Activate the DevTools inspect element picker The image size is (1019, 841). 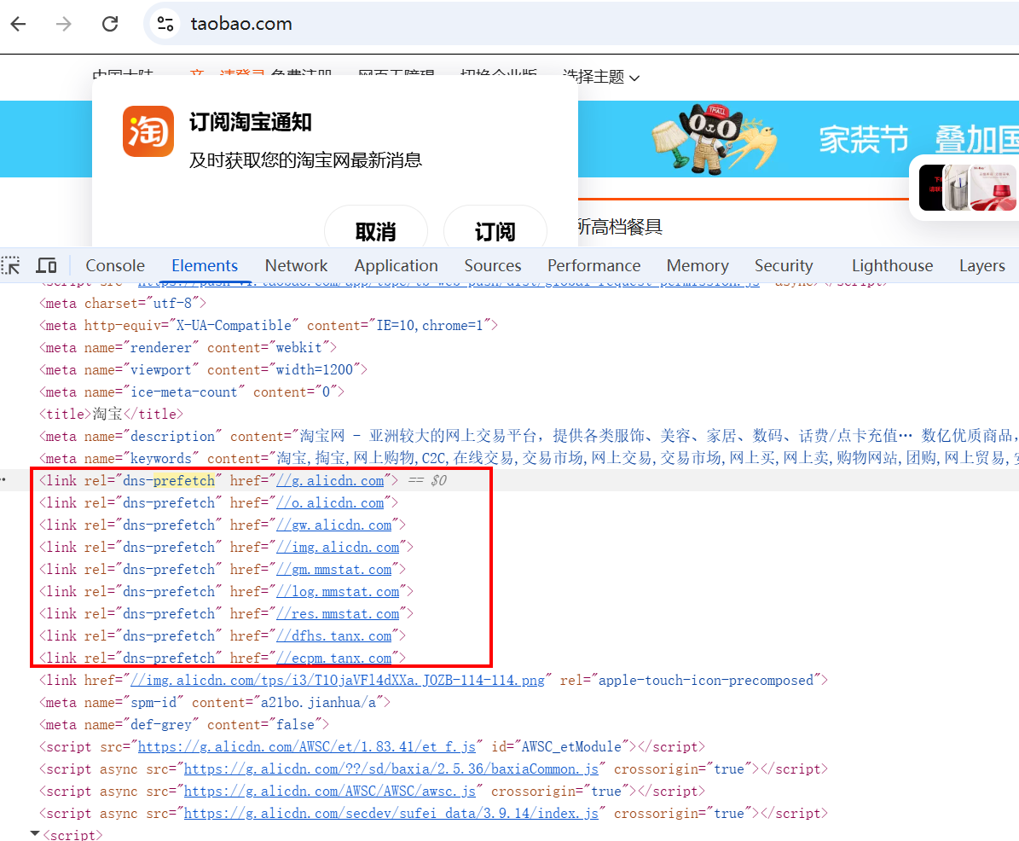coord(10,265)
